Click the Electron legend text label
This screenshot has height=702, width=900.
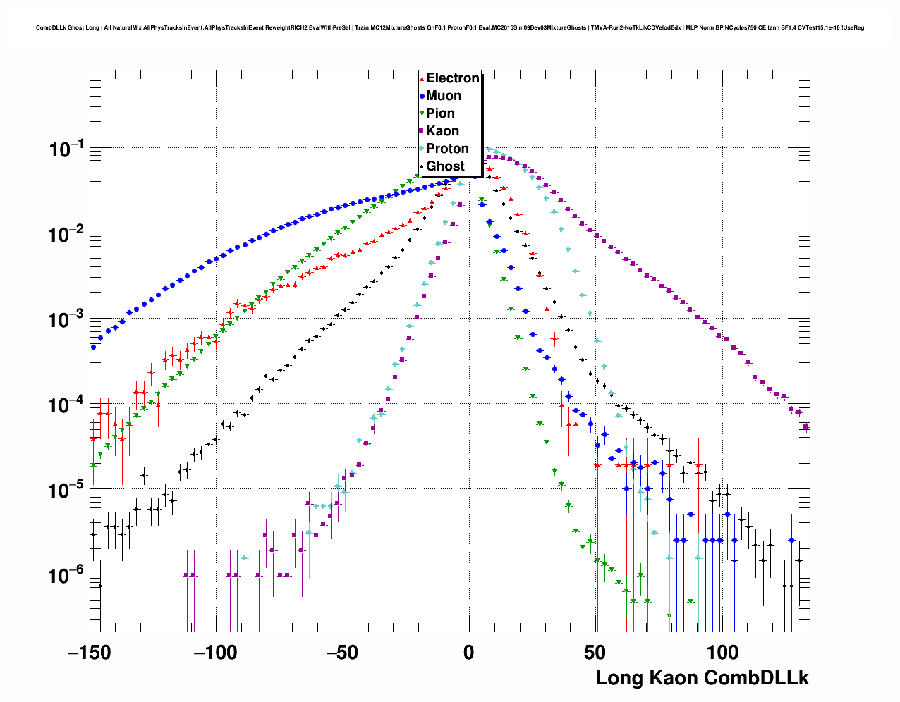[x=453, y=78]
